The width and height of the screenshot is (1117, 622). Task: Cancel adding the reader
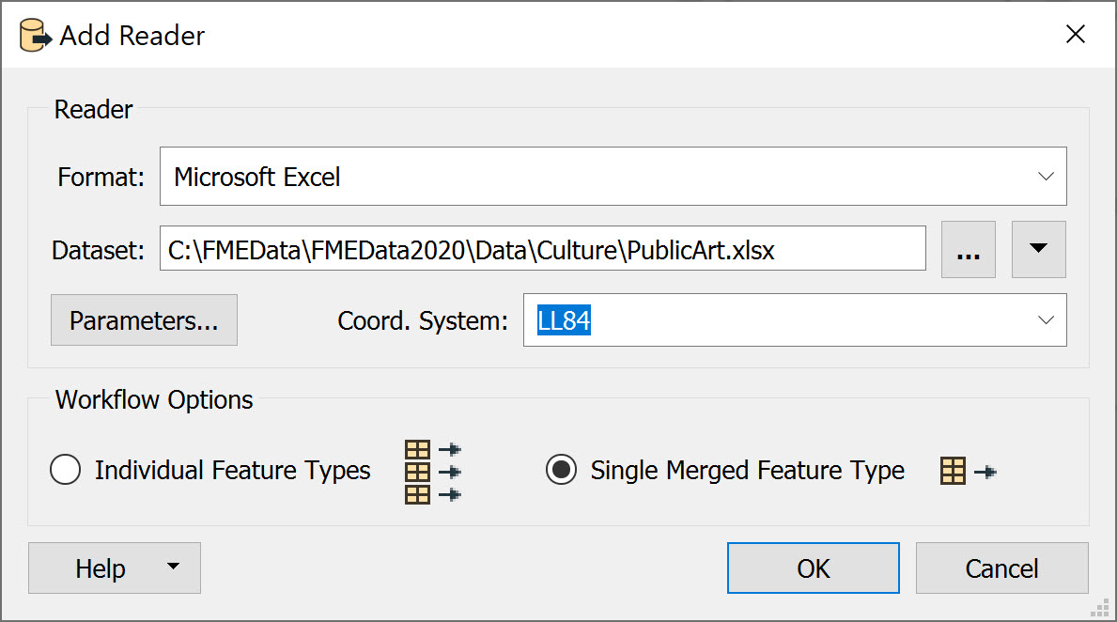click(x=1001, y=568)
